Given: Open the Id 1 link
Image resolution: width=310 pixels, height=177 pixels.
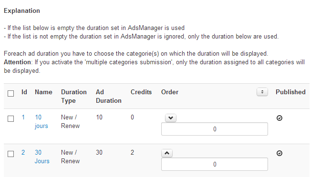Looking at the screenshot, I should (x=23, y=117).
